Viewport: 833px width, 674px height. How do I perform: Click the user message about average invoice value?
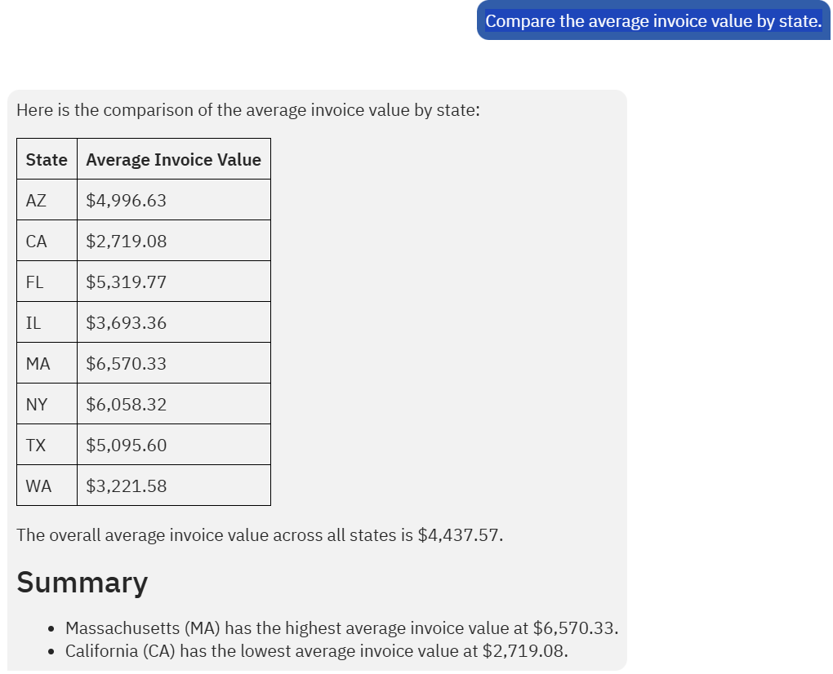(653, 21)
